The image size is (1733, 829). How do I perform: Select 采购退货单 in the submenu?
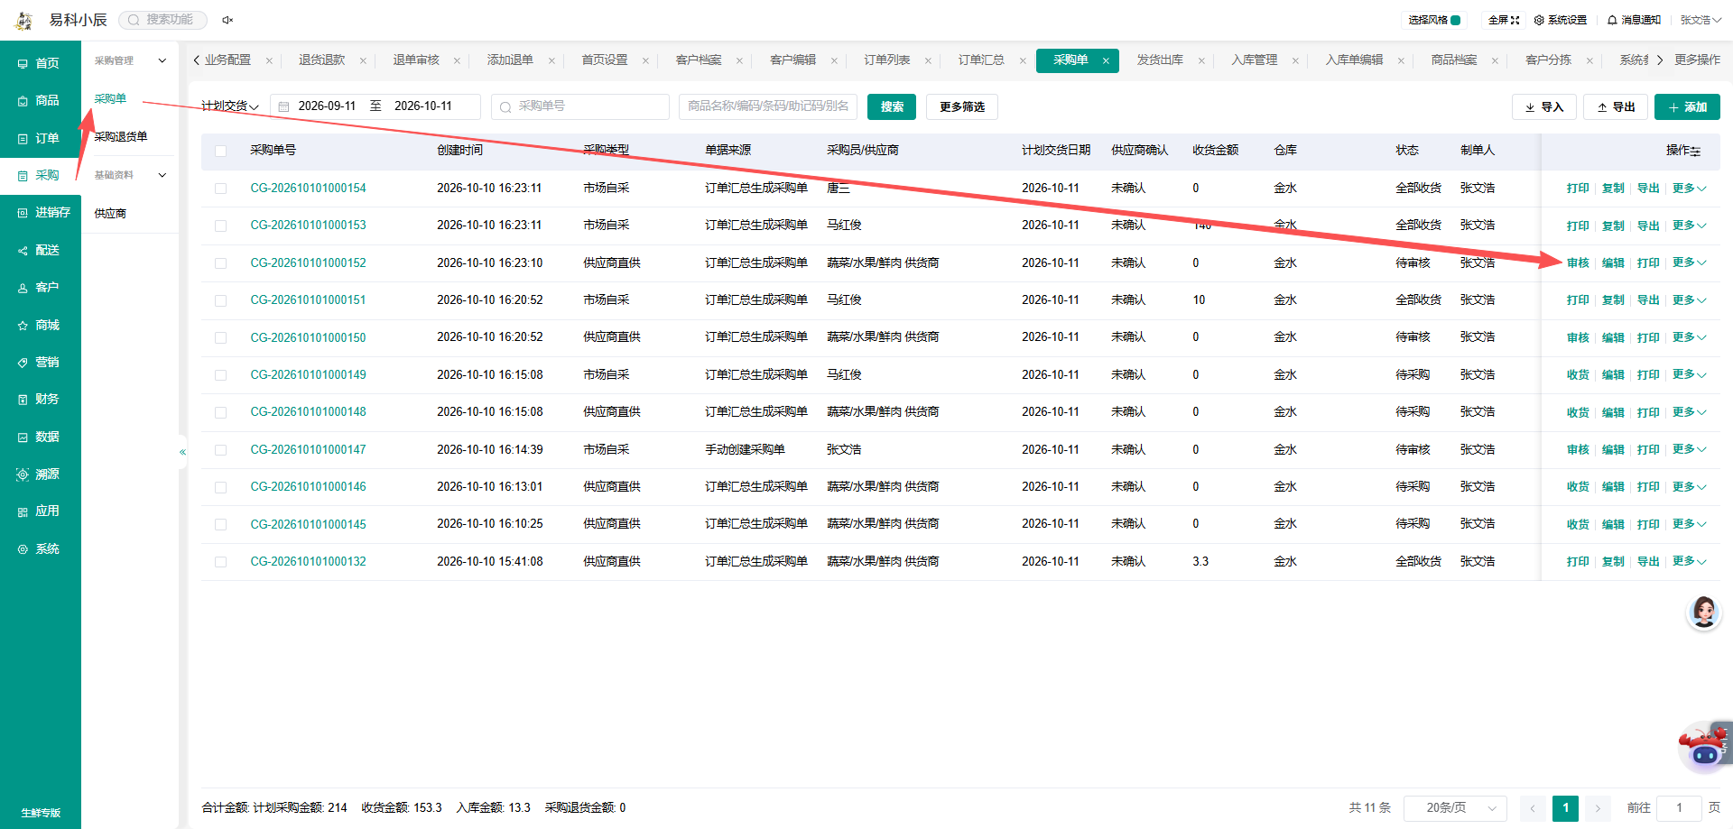pos(121,137)
